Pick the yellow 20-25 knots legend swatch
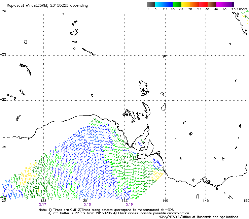 [186, 4]
